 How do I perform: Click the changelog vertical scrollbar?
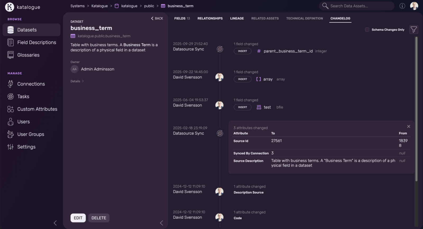click(416, 109)
